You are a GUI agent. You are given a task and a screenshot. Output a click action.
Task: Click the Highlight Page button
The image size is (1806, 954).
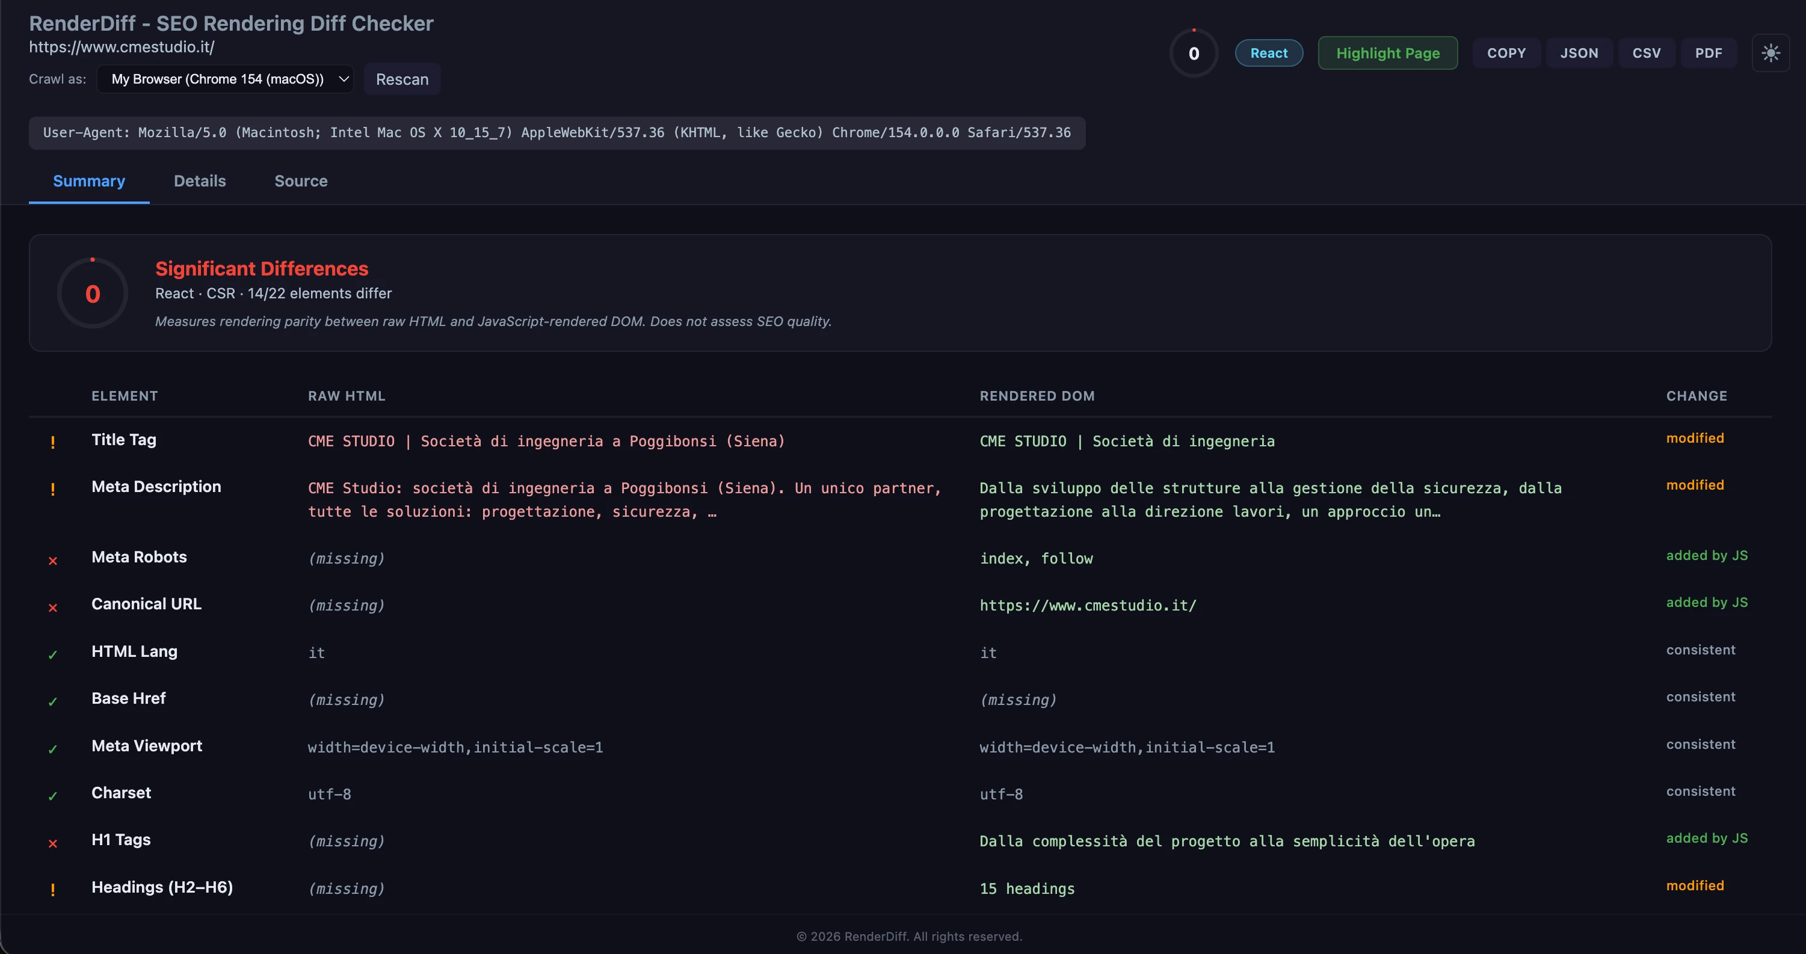click(x=1387, y=54)
